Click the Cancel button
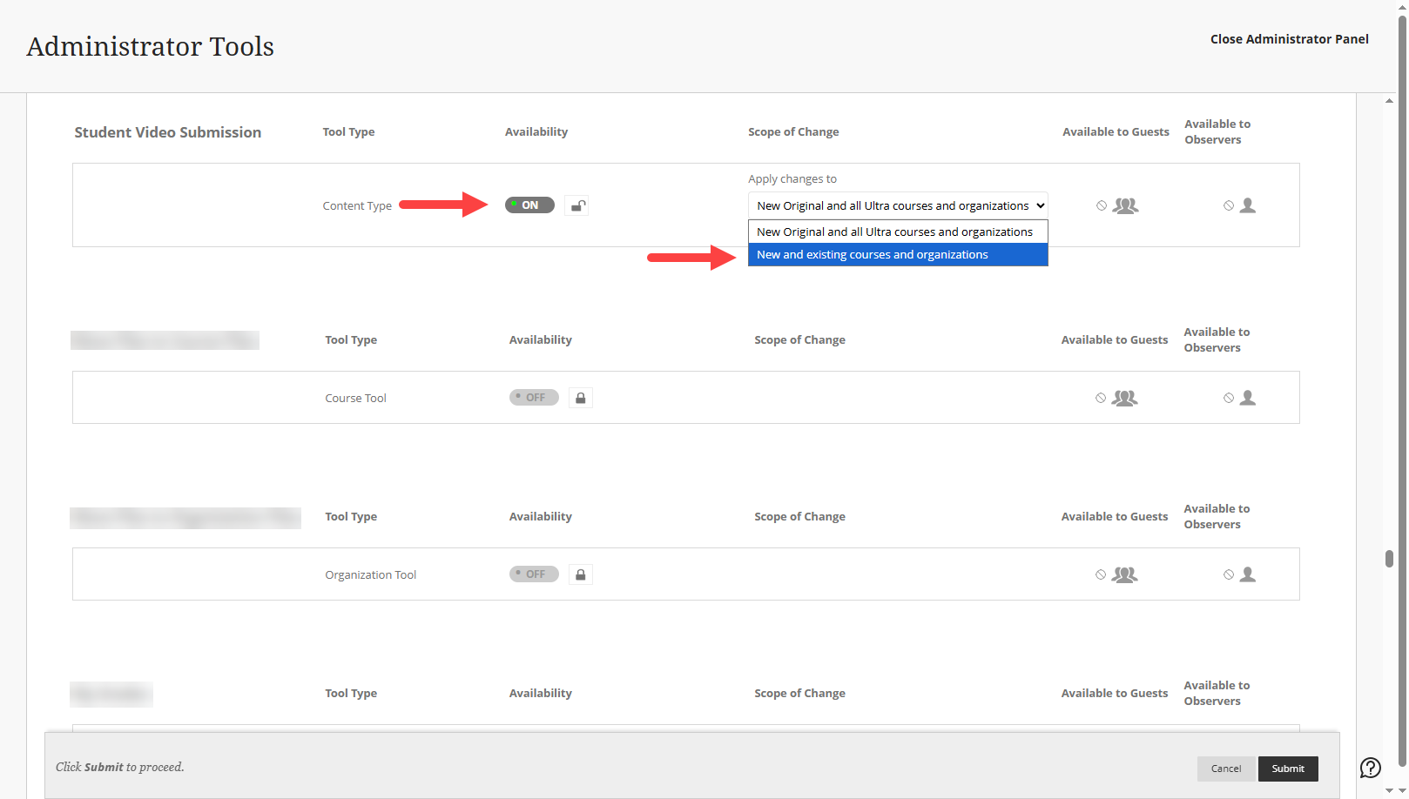This screenshot has width=1409, height=799. 1226,769
